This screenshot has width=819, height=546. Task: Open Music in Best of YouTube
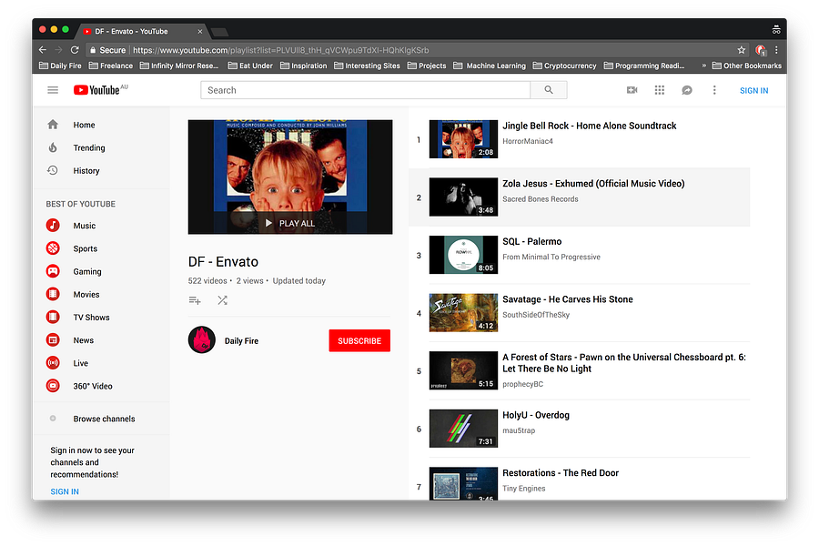point(84,226)
